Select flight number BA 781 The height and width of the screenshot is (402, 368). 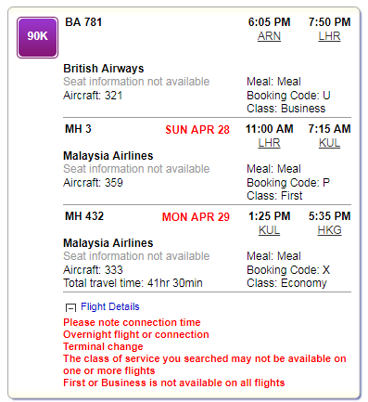tap(83, 22)
